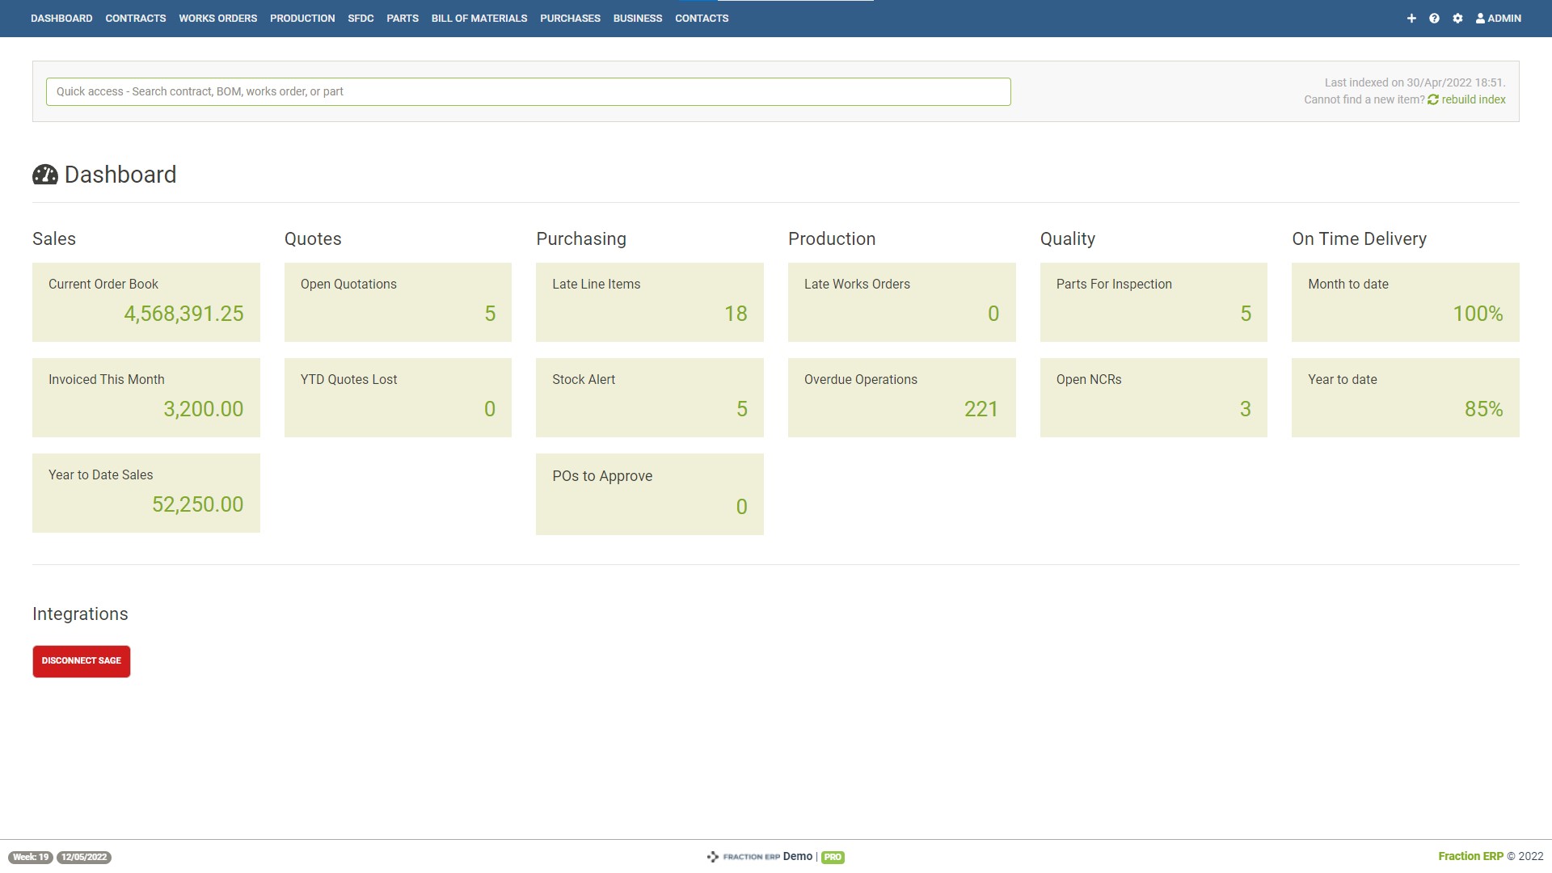The image size is (1552, 873).
Task: Open the help question mark icon
Action: point(1434,18)
